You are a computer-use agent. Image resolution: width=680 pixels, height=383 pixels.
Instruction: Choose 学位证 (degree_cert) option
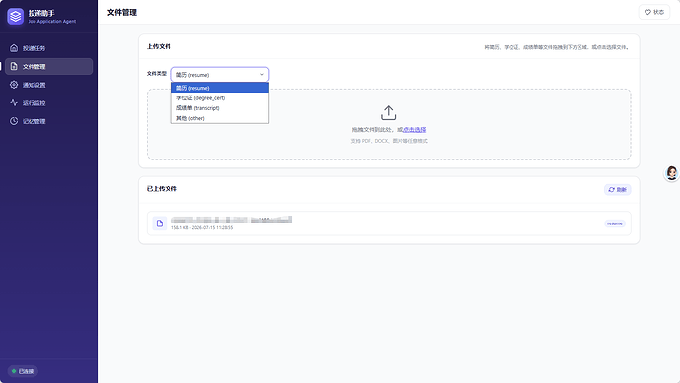[x=220, y=97]
